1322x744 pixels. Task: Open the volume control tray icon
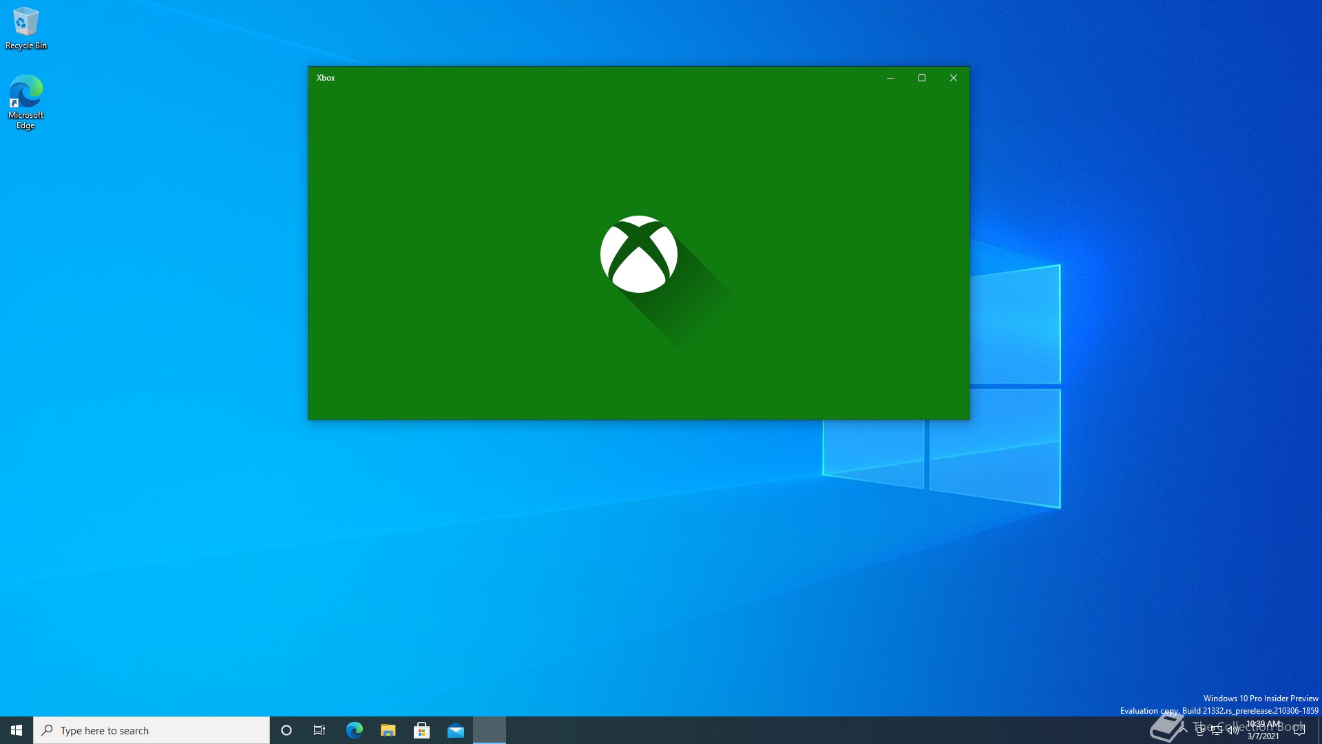(x=1233, y=730)
